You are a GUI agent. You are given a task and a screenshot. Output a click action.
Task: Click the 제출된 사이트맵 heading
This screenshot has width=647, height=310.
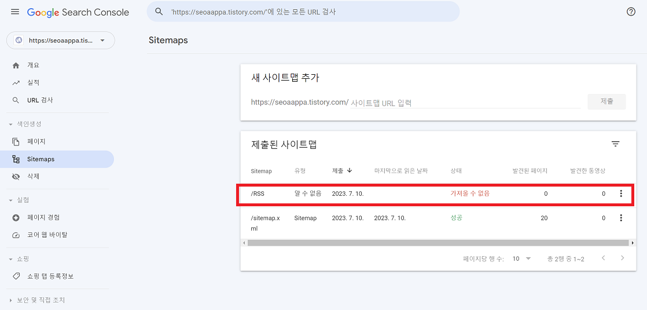coord(284,144)
